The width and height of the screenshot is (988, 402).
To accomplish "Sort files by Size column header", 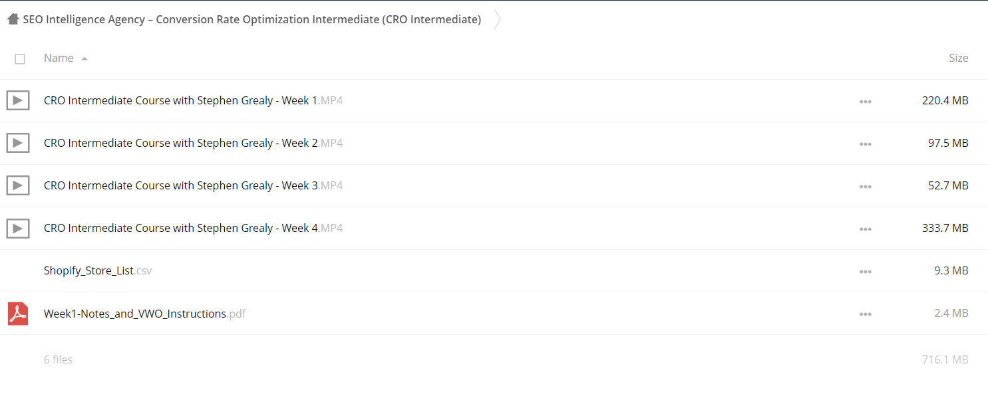I will pyautogui.click(x=958, y=58).
